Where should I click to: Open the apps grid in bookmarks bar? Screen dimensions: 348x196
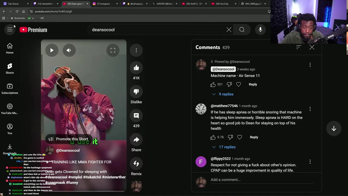4,18
